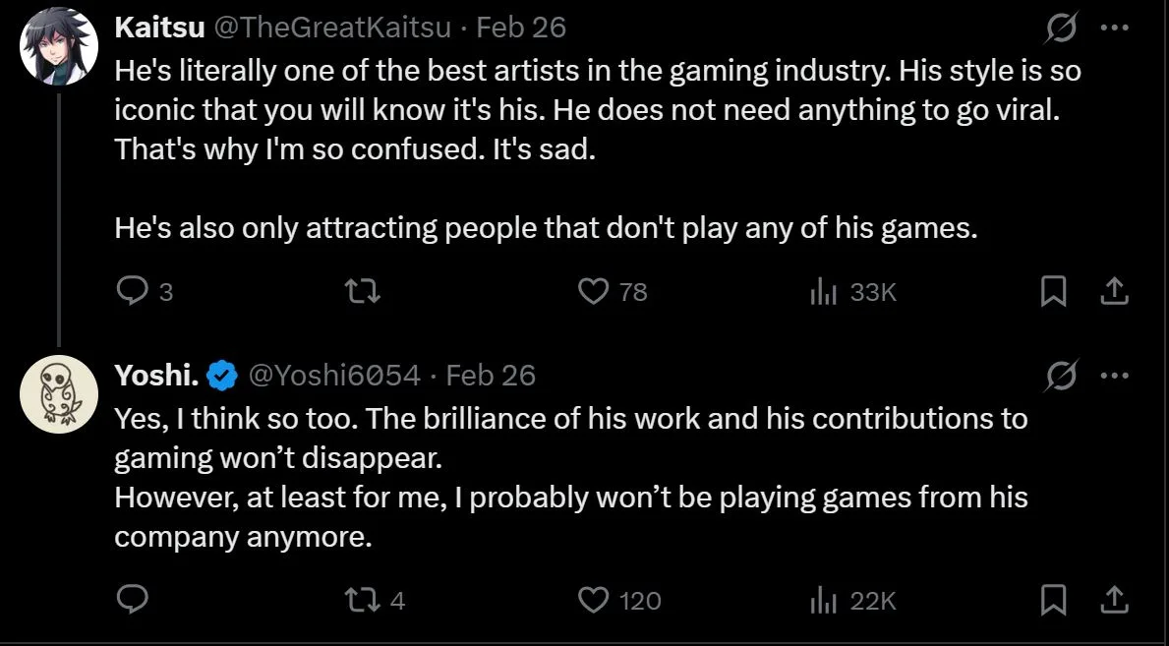Reply to Yoshi's comment
1169x646 pixels.
click(x=132, y=600)
